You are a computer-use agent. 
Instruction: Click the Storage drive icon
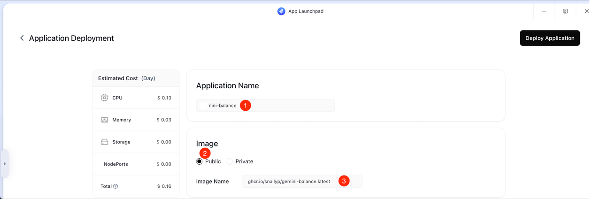104,142
